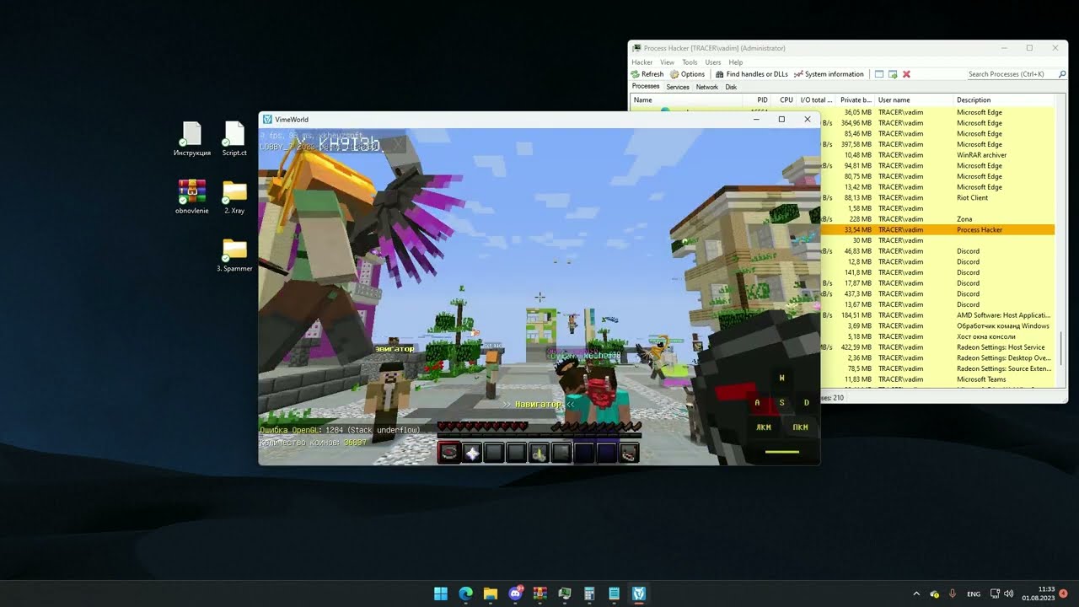This screenshot has width=1079, height=607.
Task: Open Options in Process Hacker toolbar
Action: [687, 74]
